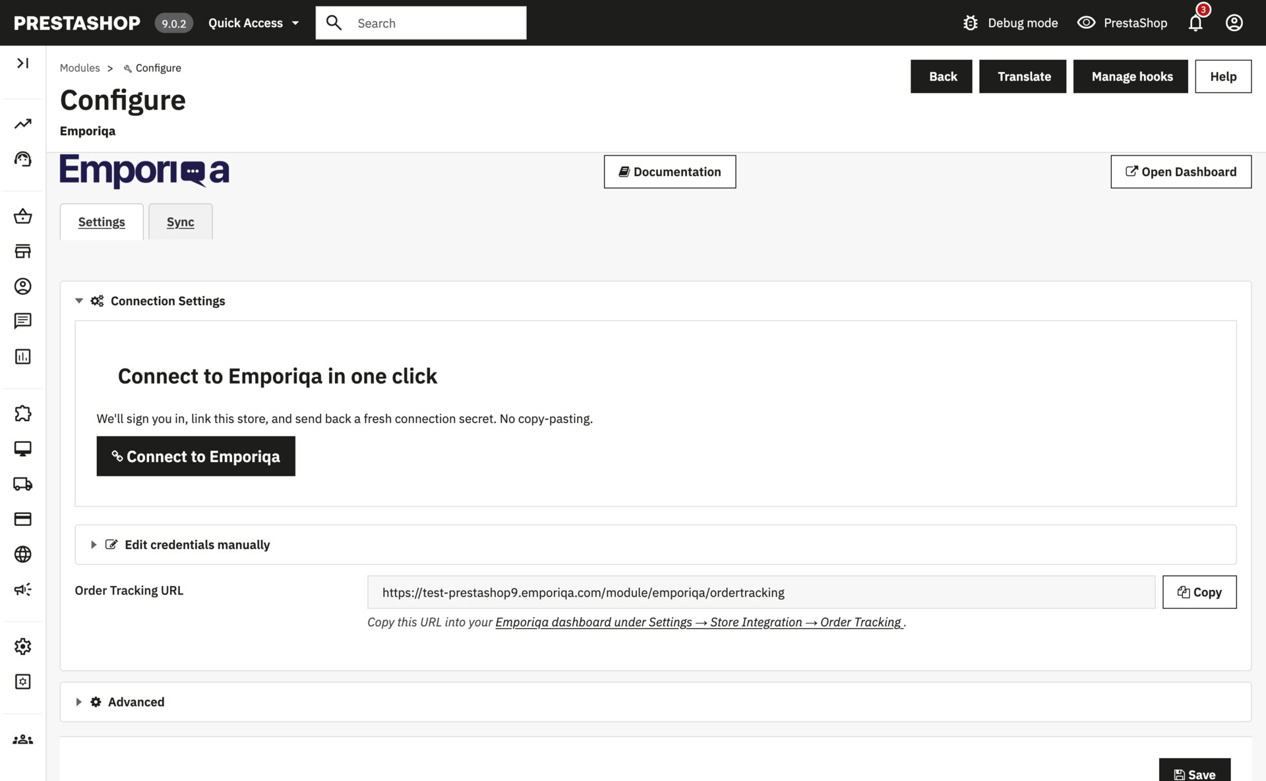Viewport: 1266px width, 781px height.
Task: Open Payment card icon in sidebar
Action: click(23, 519)
